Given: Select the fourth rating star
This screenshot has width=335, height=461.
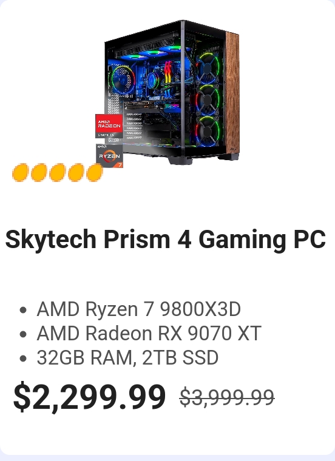Looking at the screenshot, I should click(76, 173).
